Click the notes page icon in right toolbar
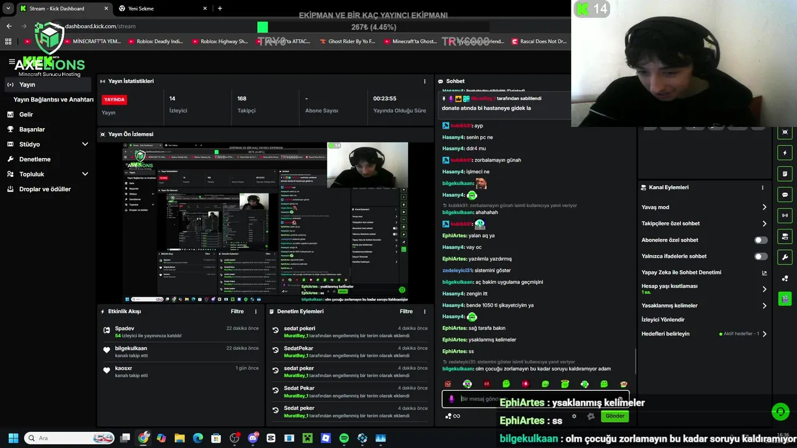 pyautogui.click(x=785, y=174)
